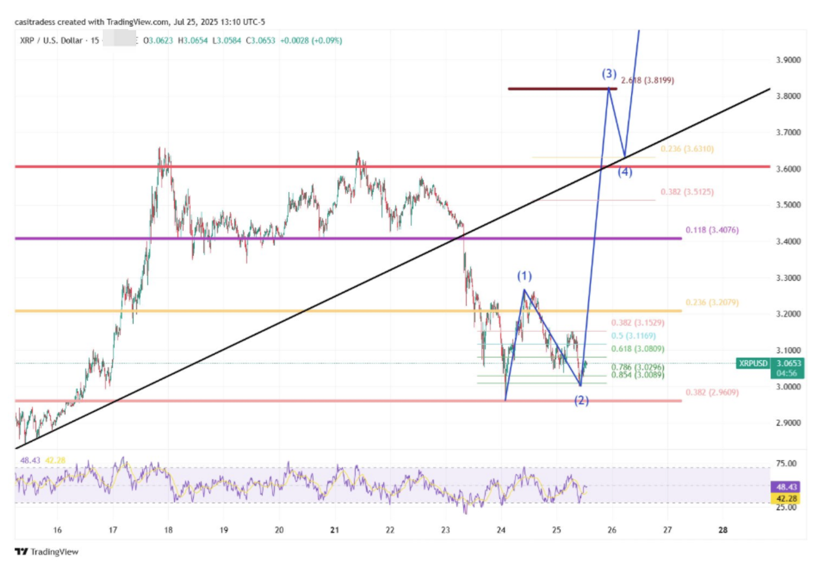Click the green XRPUSD price tag
This screenshot has width=825, height=571.
coord(753,363)
